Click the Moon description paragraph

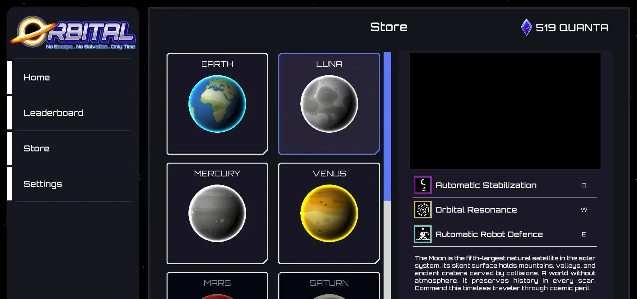(x=505, y=273)
